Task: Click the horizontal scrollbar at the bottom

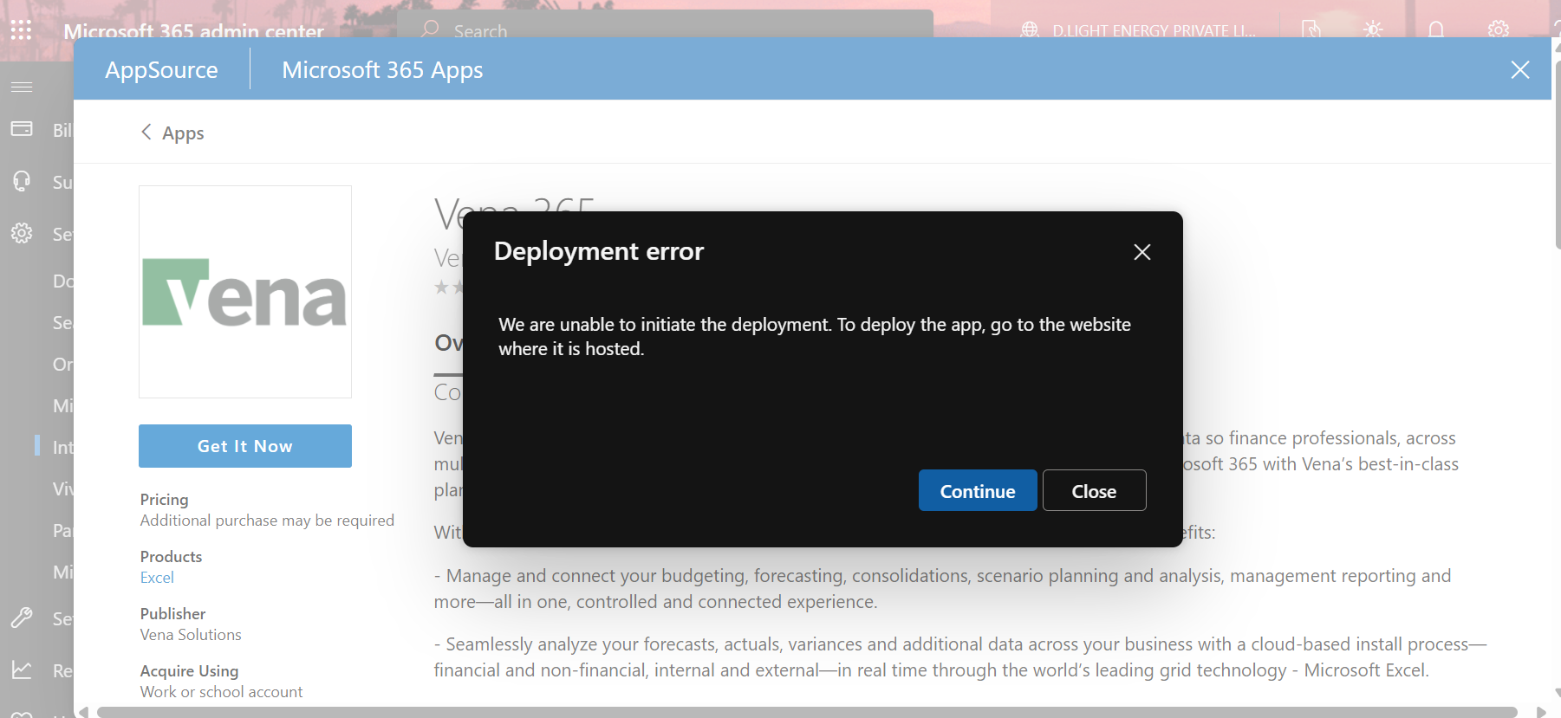Action: point(807,712)
